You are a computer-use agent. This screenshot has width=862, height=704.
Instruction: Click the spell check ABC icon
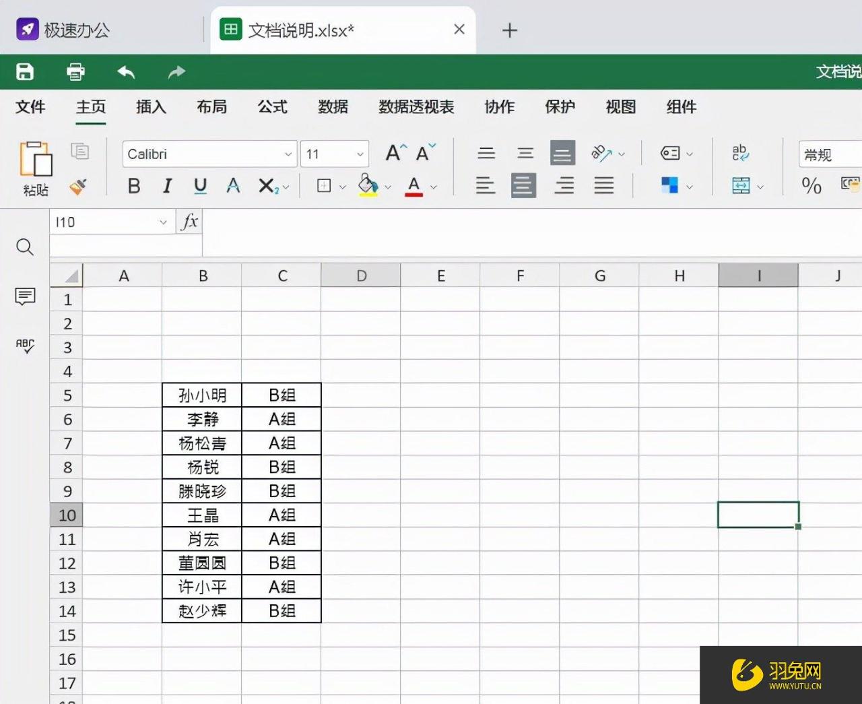click(25, 346)
